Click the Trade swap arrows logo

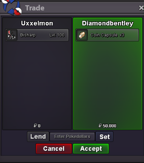point(12,7)
